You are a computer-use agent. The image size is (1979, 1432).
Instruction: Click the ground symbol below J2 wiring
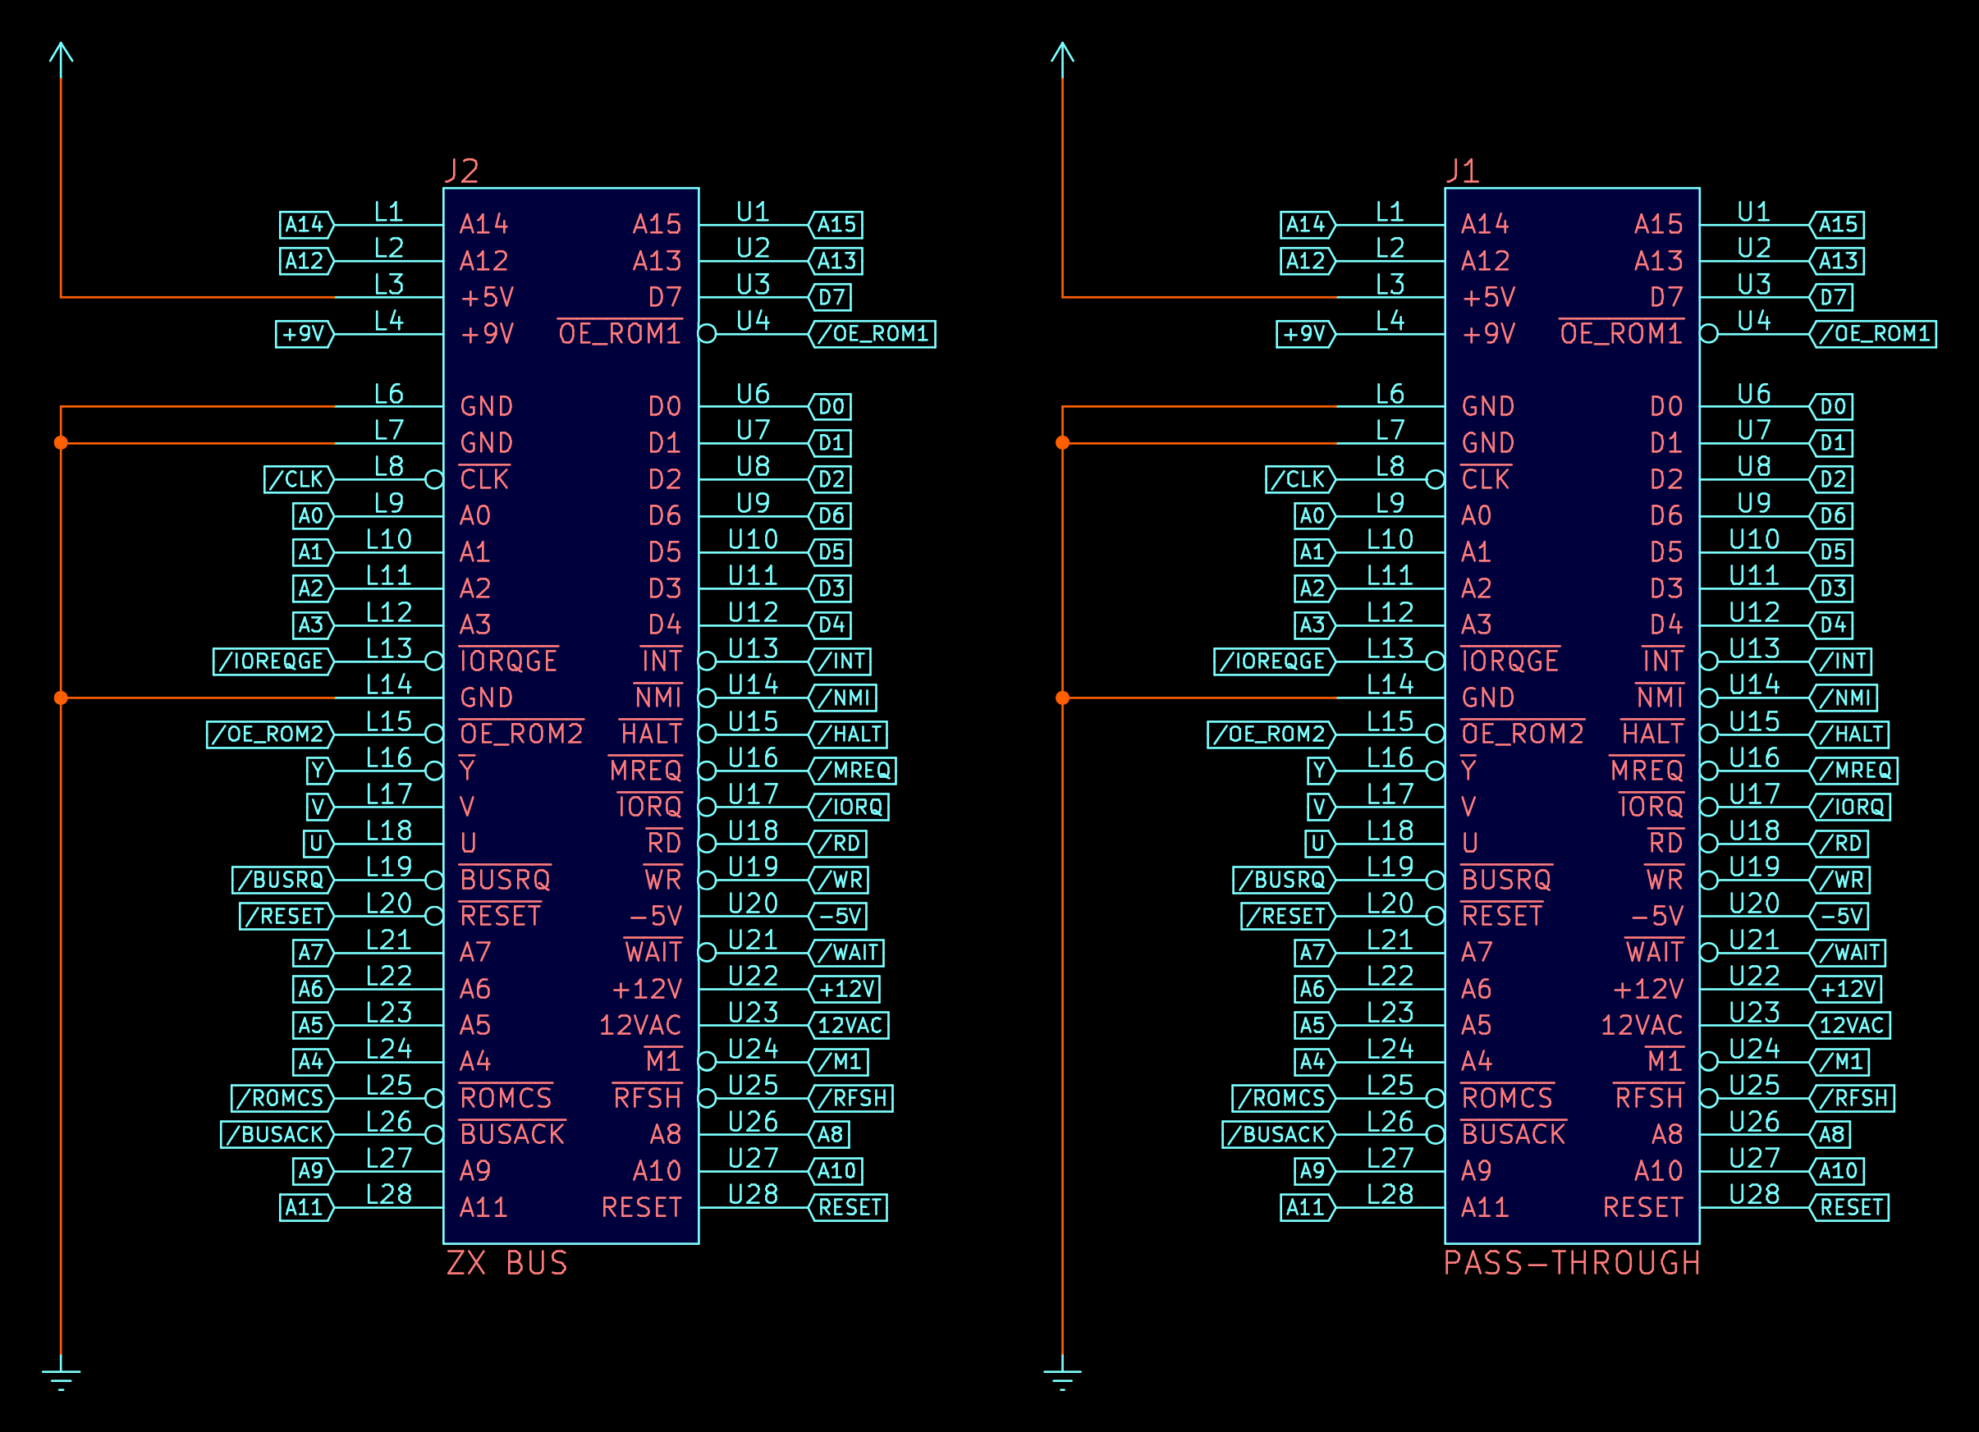(61, 1375)
